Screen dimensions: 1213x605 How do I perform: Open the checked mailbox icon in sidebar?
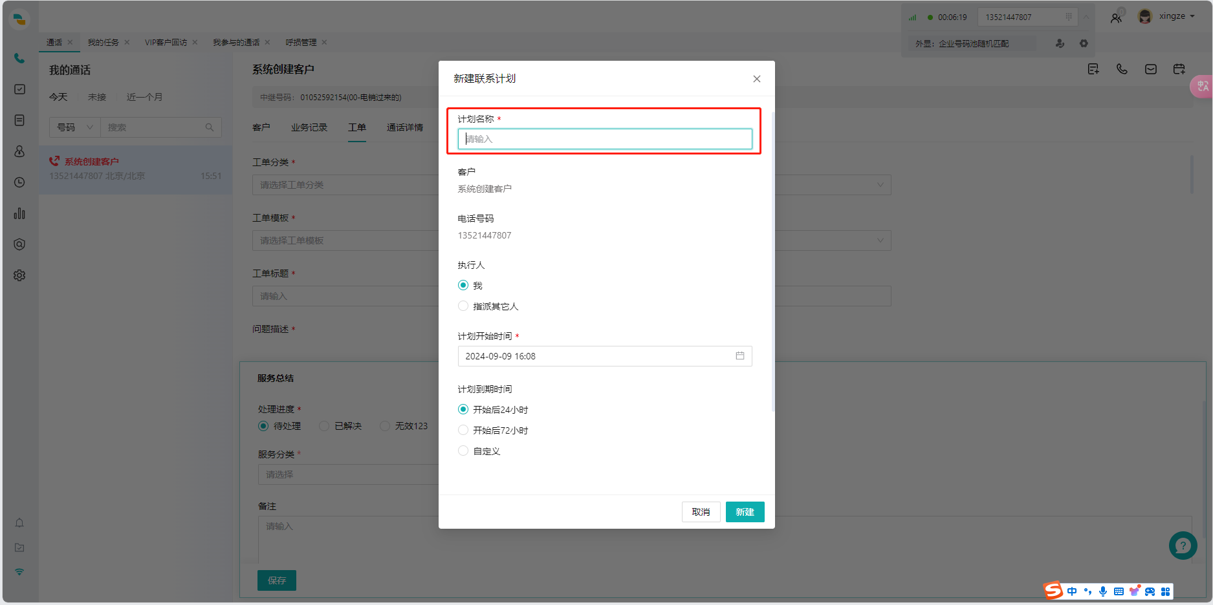19,547
